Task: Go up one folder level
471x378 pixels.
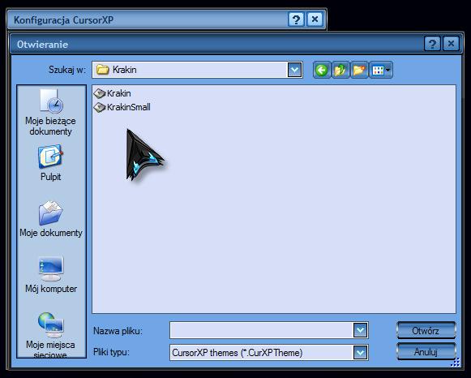Action: [x=340, y=71]
